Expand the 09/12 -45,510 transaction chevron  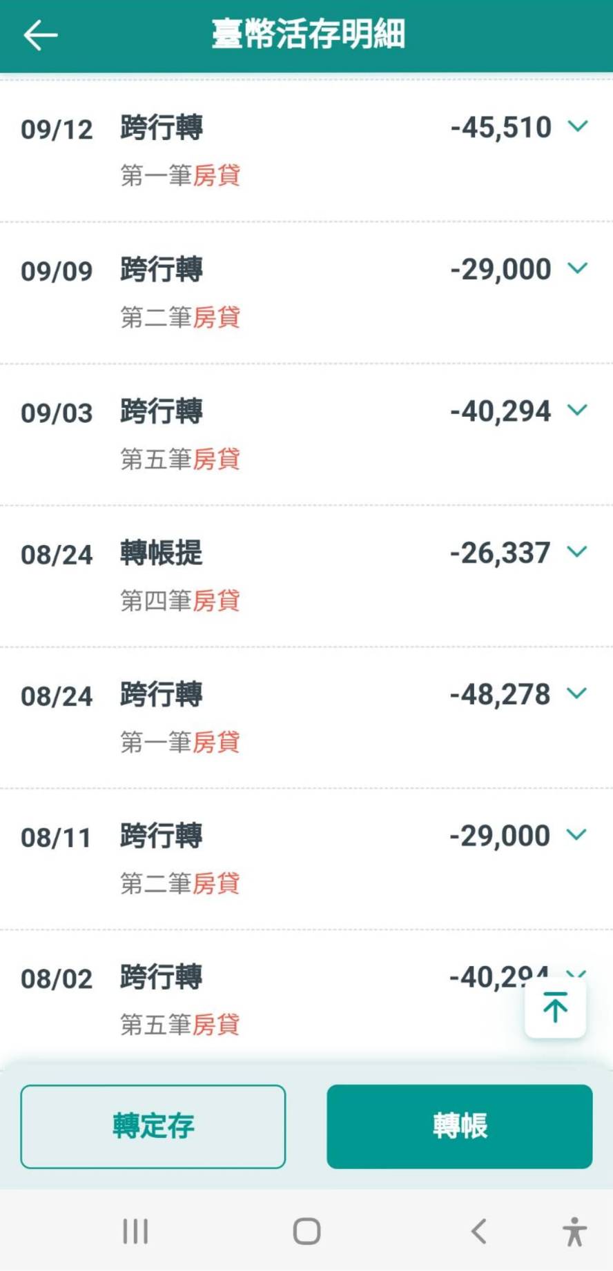click(x=577, y=126)
